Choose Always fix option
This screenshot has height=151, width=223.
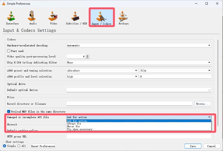[x=139, y=124]
